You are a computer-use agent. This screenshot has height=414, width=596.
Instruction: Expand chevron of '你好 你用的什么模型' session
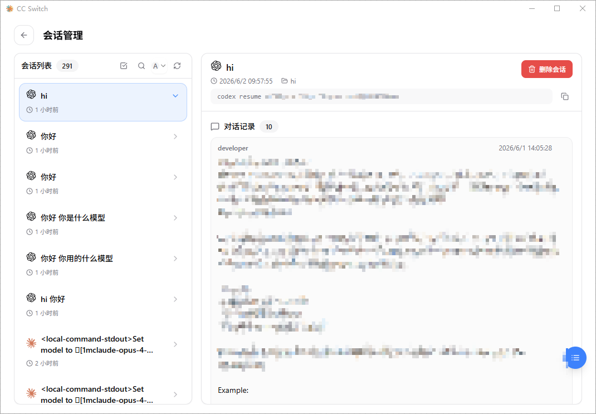(175, 259)
